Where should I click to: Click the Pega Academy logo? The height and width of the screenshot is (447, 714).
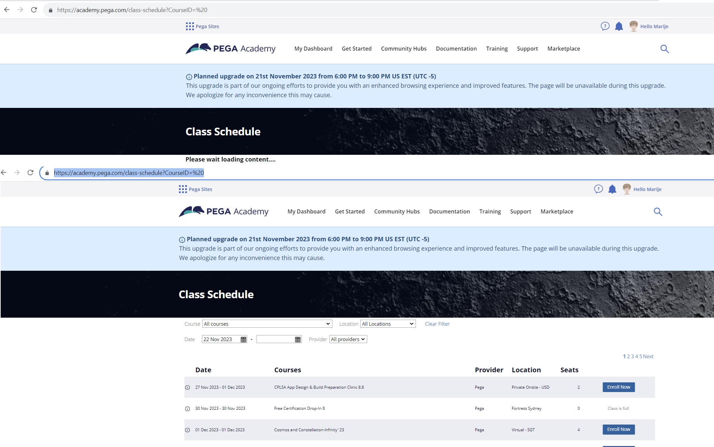(223, 211)
